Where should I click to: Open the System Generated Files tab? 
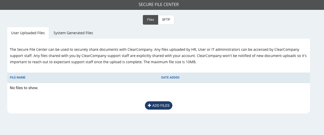tap(73, 33)
